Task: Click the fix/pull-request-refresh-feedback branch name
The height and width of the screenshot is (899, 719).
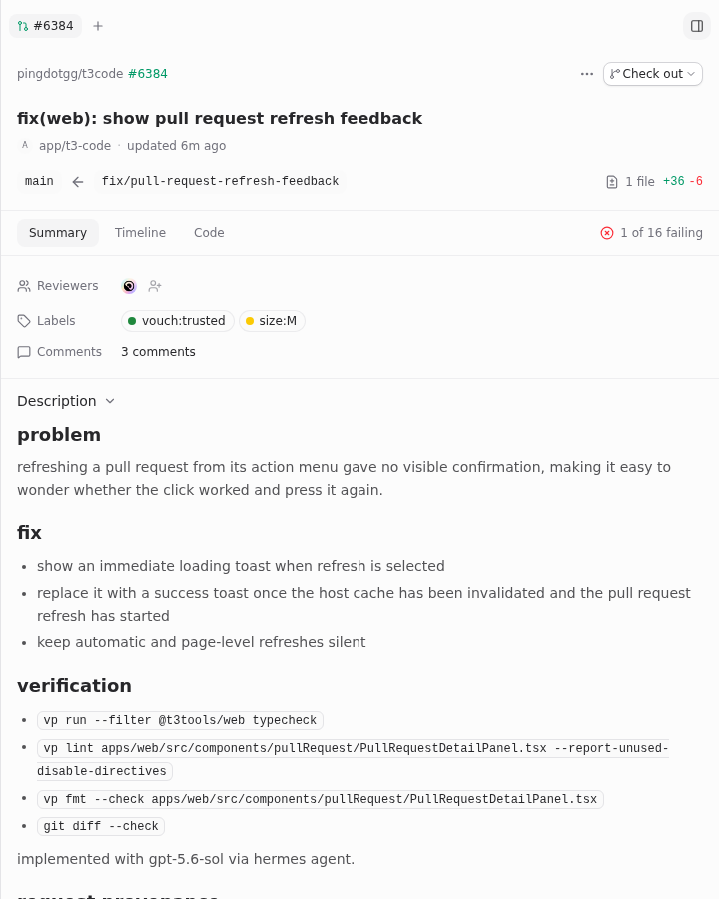Action: pos(220,181)
